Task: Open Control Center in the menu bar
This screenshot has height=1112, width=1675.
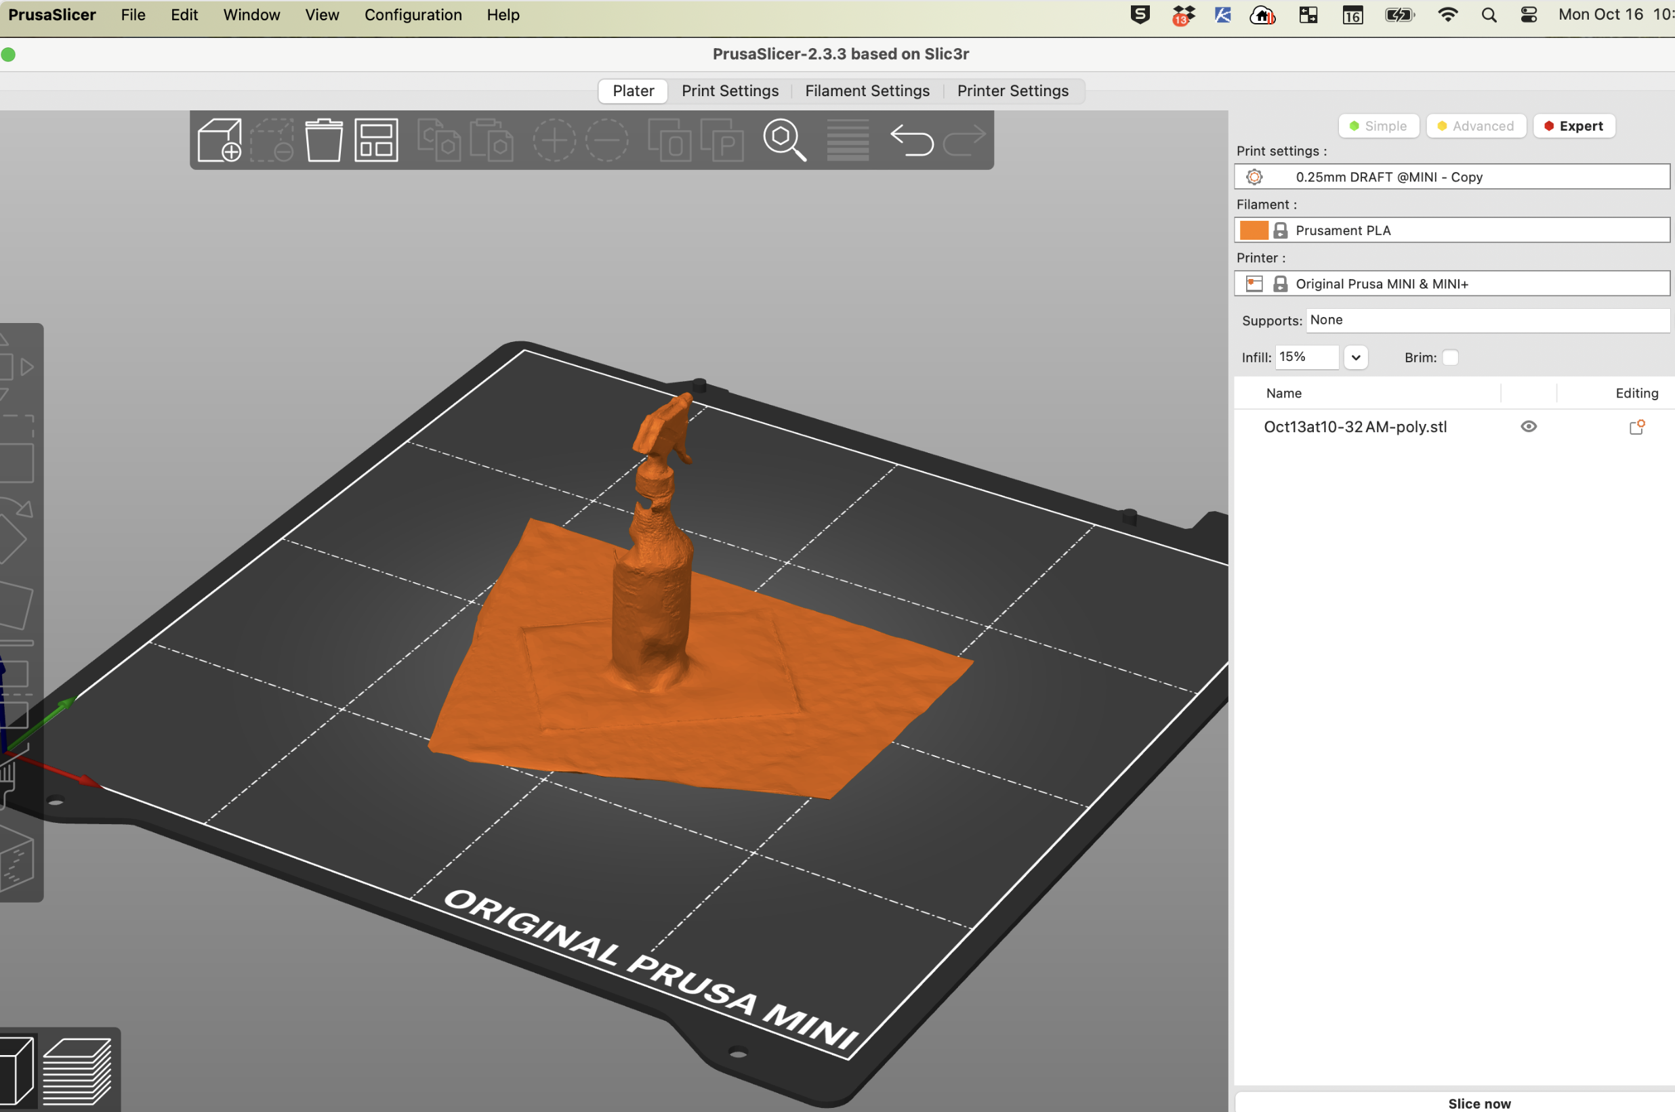Action: [1529, 15]
